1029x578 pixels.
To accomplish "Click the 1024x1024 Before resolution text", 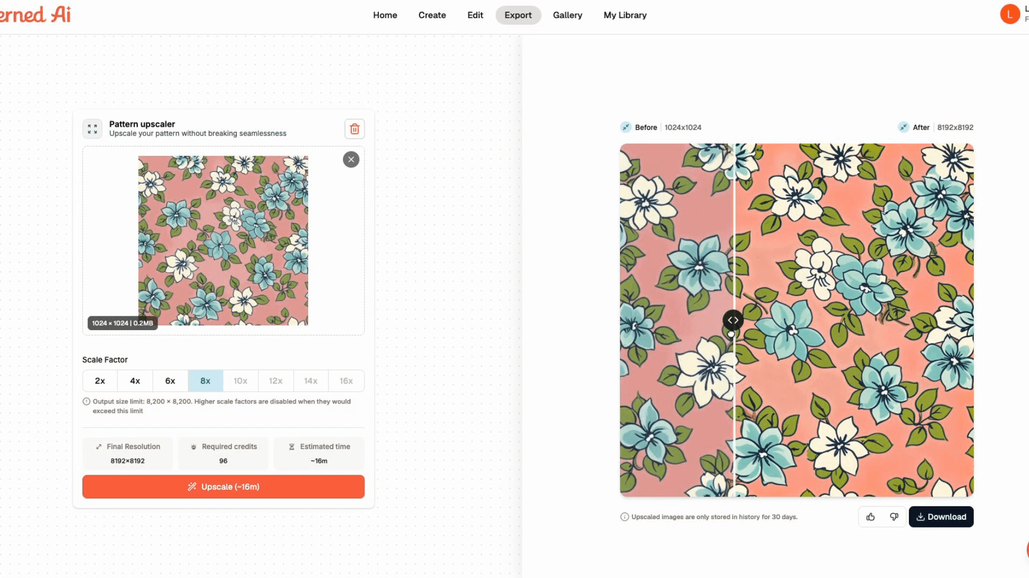I will coord(683,127).
